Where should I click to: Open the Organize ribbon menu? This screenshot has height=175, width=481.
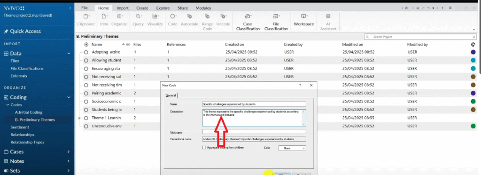(119, 19)
